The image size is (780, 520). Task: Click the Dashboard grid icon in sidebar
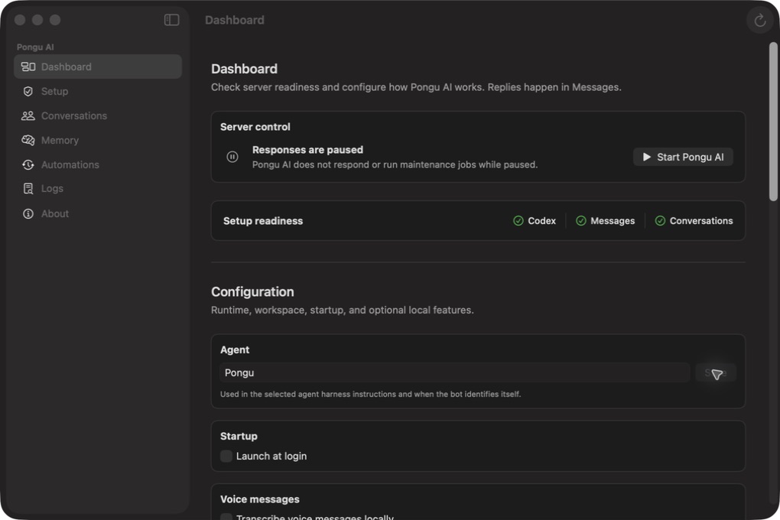(28, 67)
